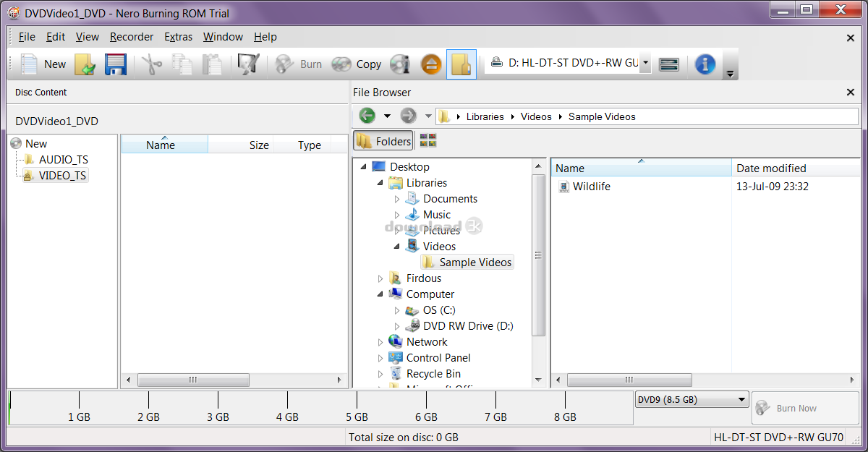Open the Extras menu

(x=178, y=37)
